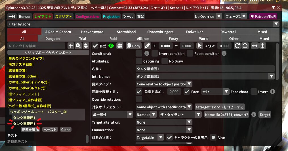The height and width of the screenshot is (151, 288).
Task: Open the Target alteration dropdown
Action: (164, 122)
